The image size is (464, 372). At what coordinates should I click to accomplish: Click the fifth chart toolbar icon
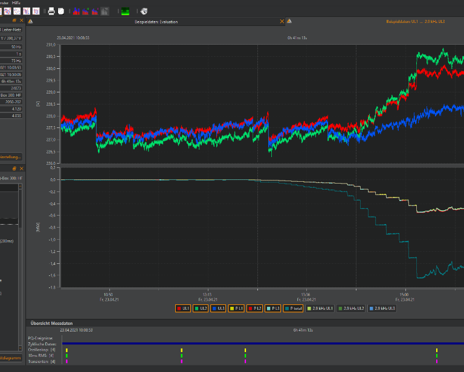[x=36, y=11]
